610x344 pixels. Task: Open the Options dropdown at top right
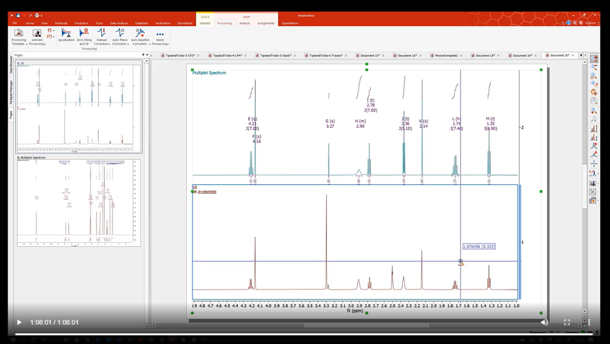point(591,23)
